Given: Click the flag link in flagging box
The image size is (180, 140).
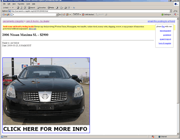Looking at the screenshot, I should coord(163,26).
